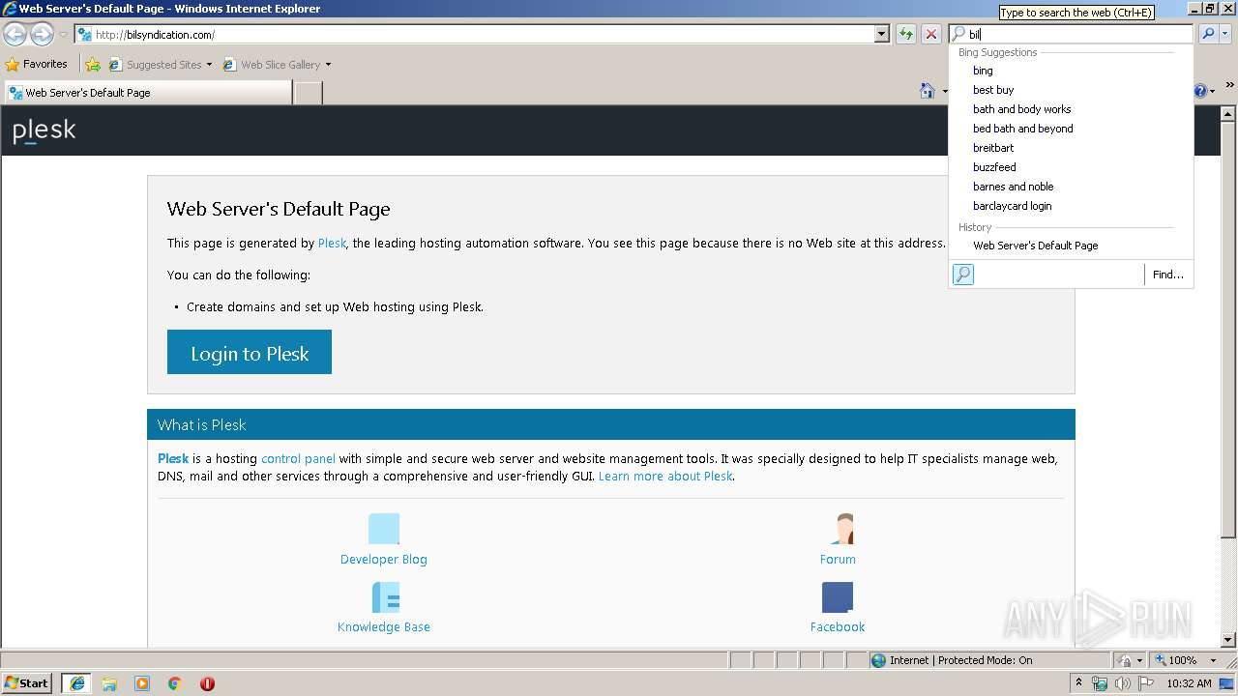
Task: Open the Plesk link in first paragraph
Action: point(332,244)
